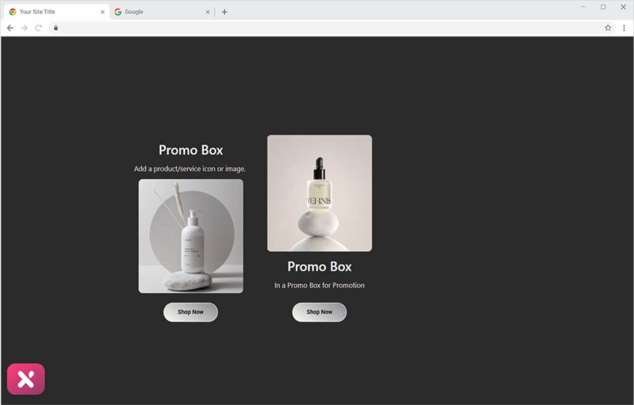The width and height of the screenshot is (634, 405).
Task: Click the padlock site info icon
Action: pyautogui.click(x=56, y=28)
